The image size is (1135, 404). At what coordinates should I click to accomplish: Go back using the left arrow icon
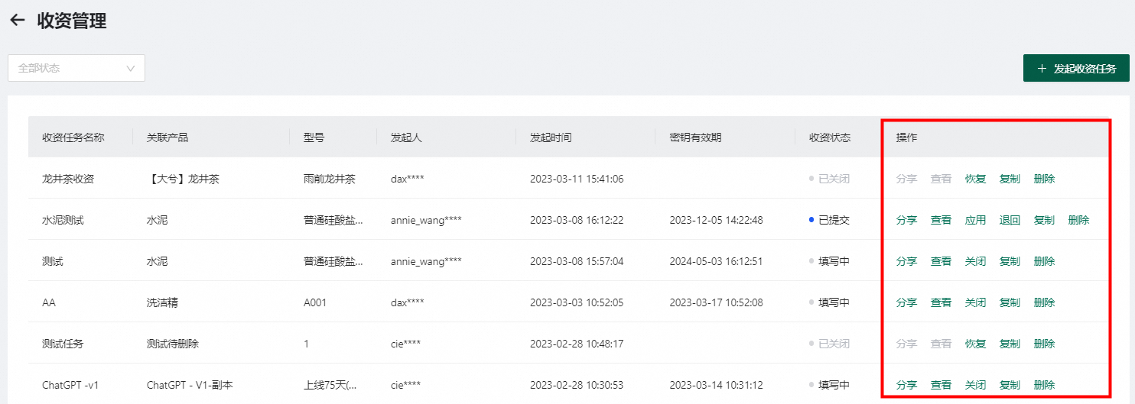tap(17, 21)
